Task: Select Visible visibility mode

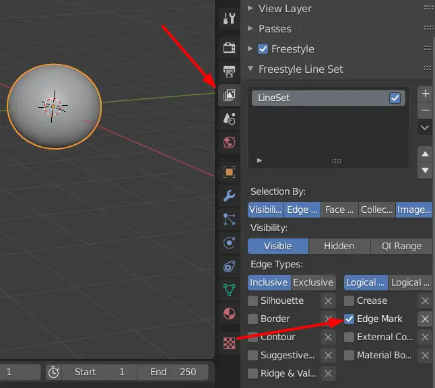Action: (278, 246)
